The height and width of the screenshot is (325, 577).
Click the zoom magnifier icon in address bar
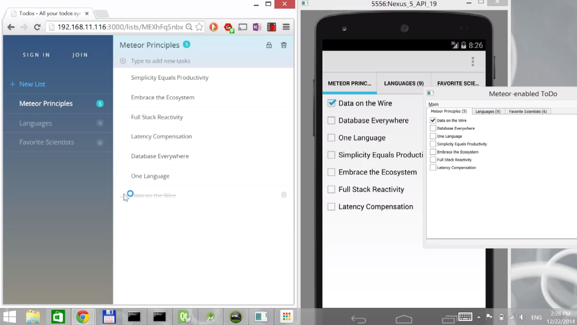tap(189, 27)
